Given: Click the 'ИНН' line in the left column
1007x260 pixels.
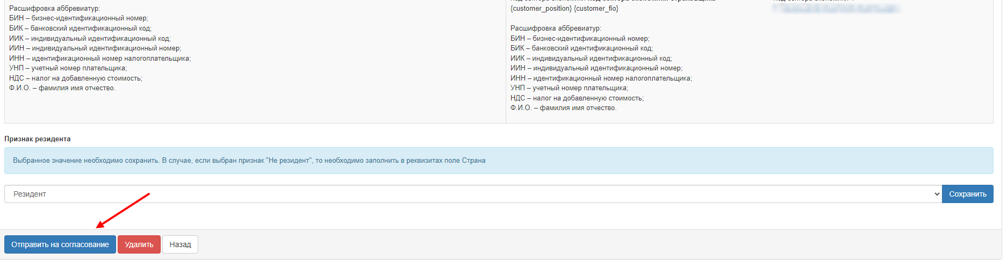Looking at the screenshot, I should (x=100, y=59).
